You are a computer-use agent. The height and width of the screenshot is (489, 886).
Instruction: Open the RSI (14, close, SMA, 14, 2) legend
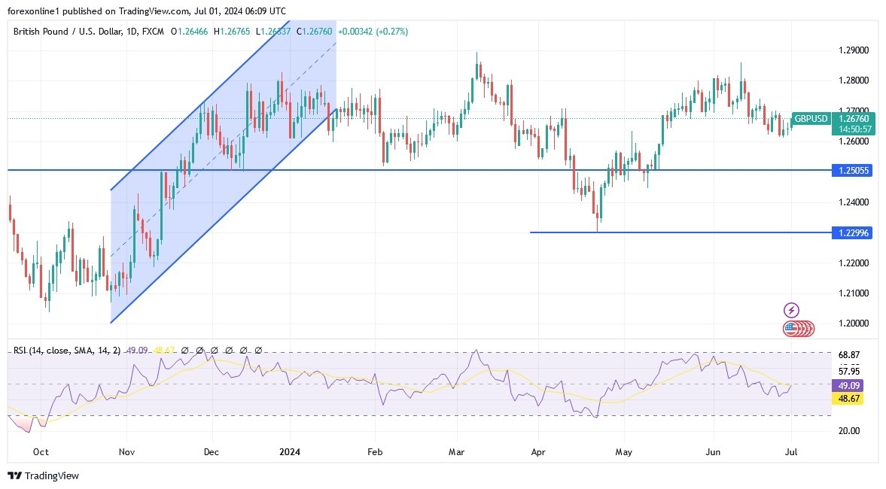(x=65, y=351)
